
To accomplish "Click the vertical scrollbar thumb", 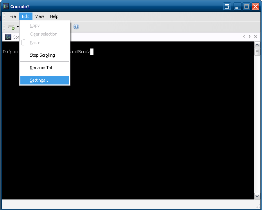I will [257, 52].
